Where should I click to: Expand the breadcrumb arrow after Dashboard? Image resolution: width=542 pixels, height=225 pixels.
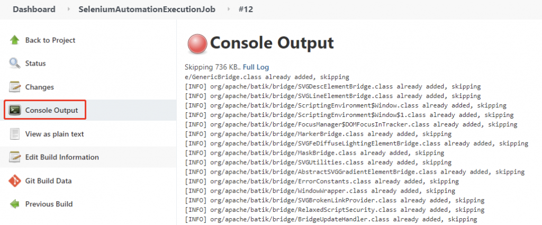point(67,10)
